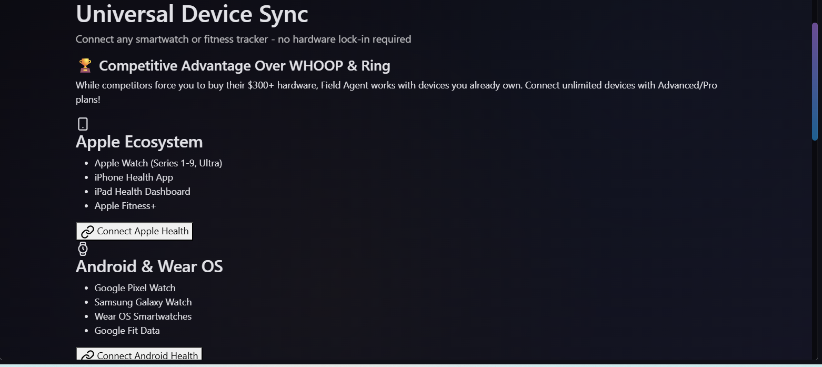
Task: Click the purple vertical scrollbar thumb
Action: tap(815, 82)
